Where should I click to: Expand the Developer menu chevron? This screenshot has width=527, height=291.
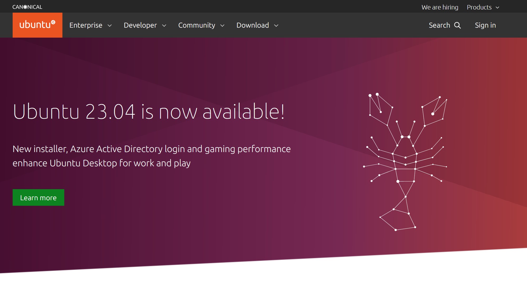pos(164,26)
